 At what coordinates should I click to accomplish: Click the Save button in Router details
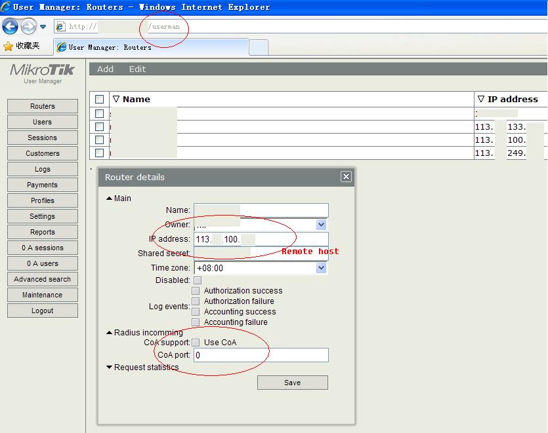click(293, 383)
